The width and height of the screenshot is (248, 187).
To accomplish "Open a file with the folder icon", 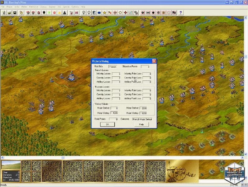I will click(x=9, y=13).
